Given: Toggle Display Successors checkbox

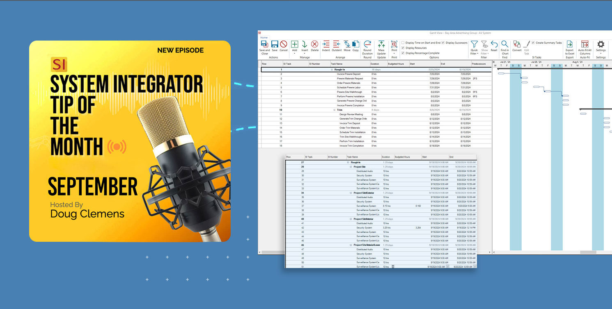Looking at the screenshot, I should click(x=443, y=43).
